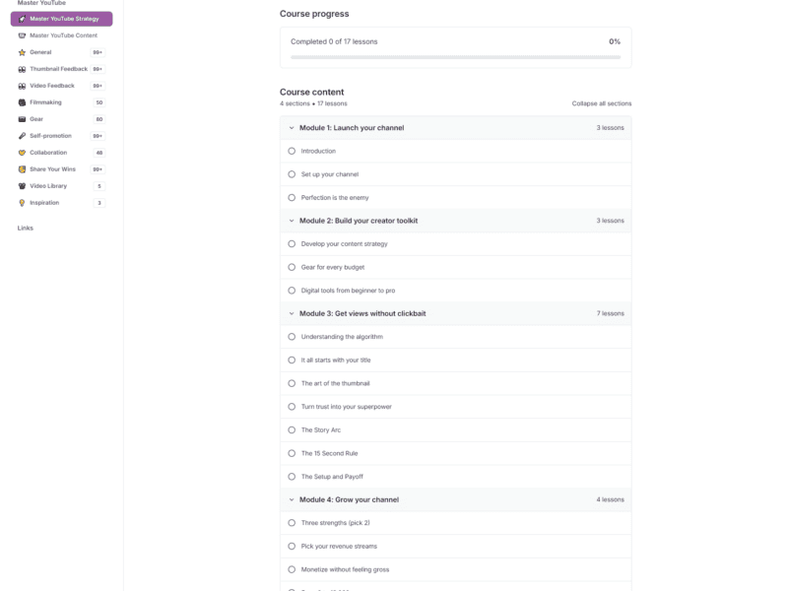Check off the lesson Gear for every budget

[x=291, y=267]
